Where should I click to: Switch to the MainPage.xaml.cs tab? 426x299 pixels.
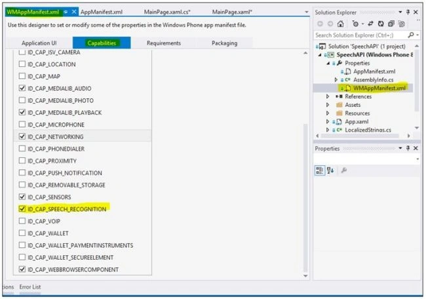pos(167,12)
